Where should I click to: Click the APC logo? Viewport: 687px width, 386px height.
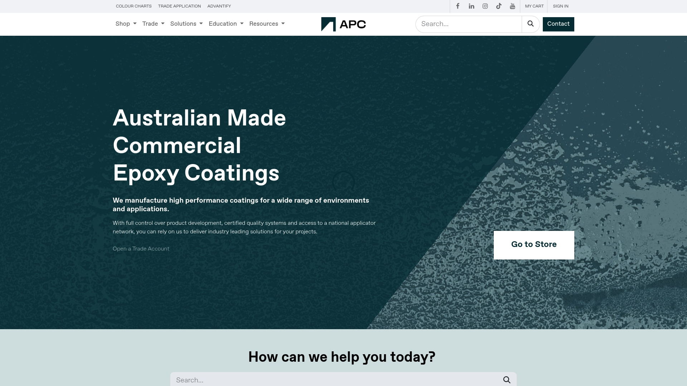tap(343, 24)
